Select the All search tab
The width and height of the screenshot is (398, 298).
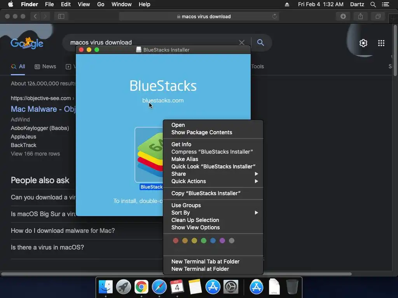point(18,66)
